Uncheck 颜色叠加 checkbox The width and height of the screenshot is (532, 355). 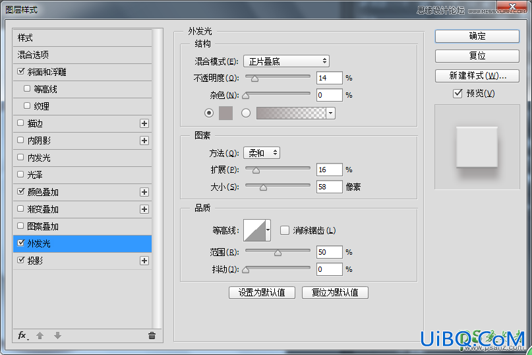click(20, 191)
